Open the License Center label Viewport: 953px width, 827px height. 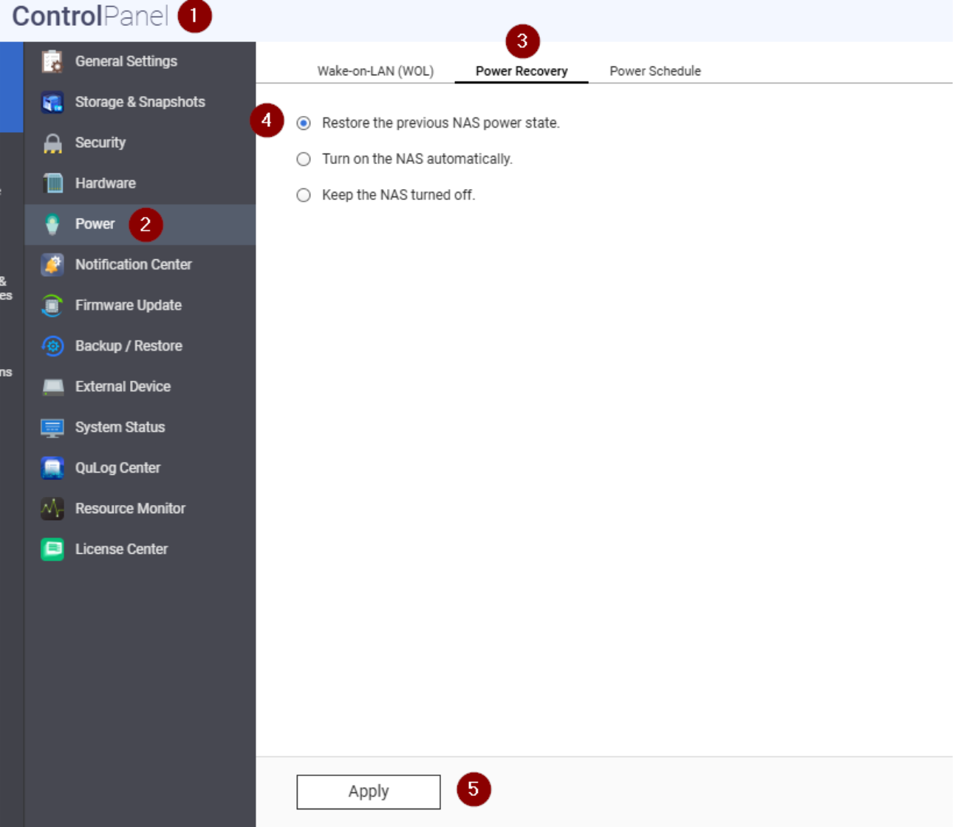point(122,549)
